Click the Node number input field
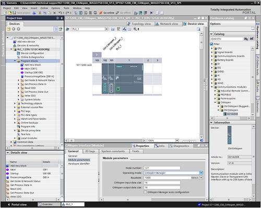 [162, 168]
